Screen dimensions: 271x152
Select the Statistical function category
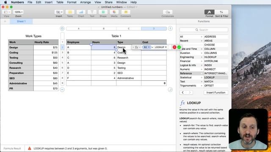pos(191,78)
